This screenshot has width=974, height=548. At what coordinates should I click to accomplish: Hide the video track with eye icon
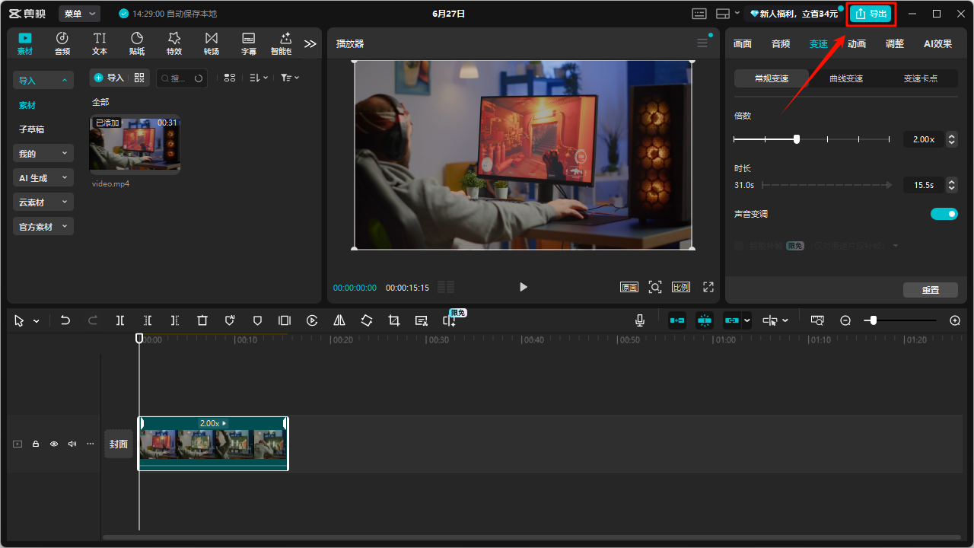(x=54, y=444)
